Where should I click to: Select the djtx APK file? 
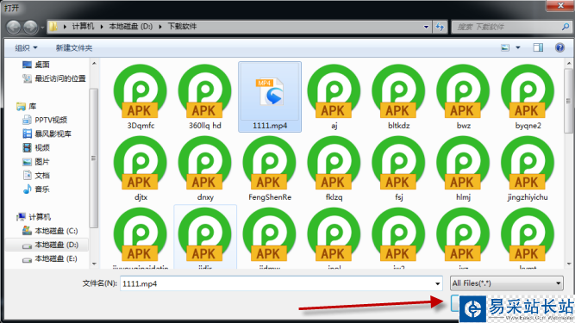pyautogui.click(x=141, y=169)
